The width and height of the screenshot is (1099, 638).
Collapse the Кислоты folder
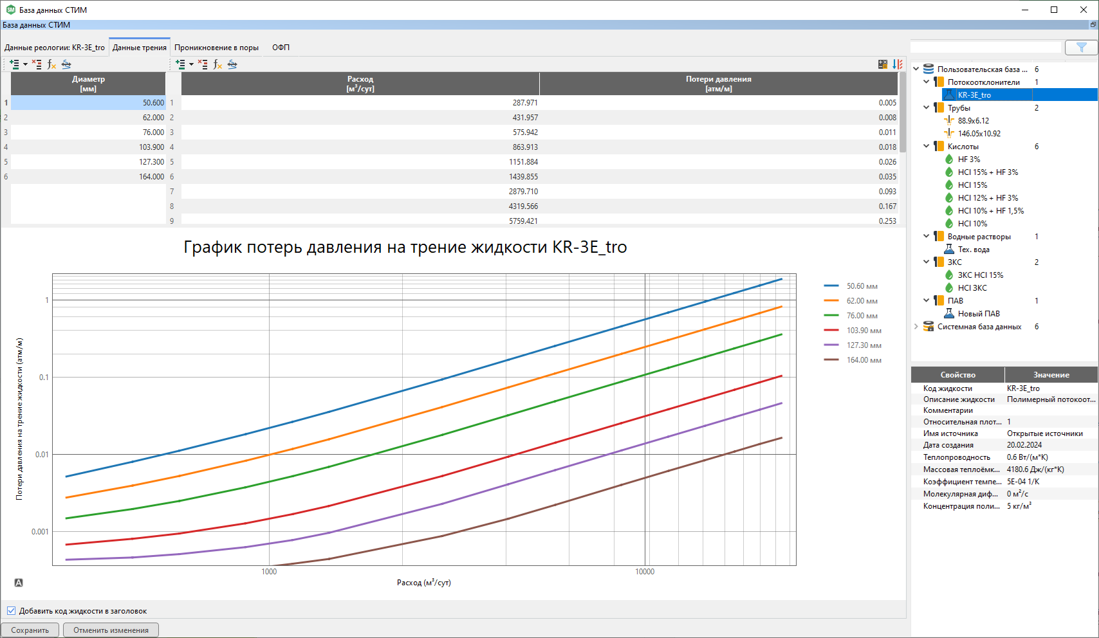927,146
